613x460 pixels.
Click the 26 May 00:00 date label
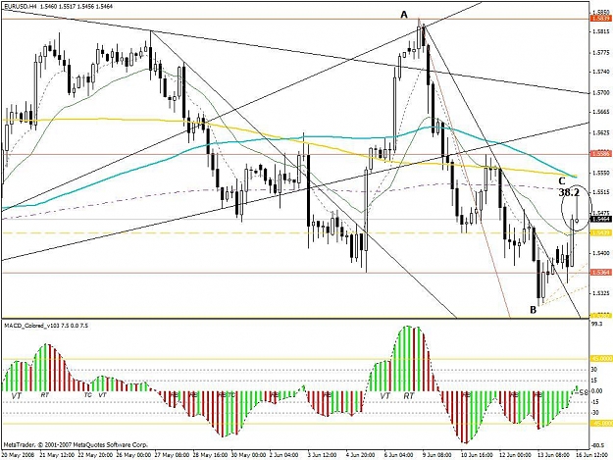click(x=134, y=455)
